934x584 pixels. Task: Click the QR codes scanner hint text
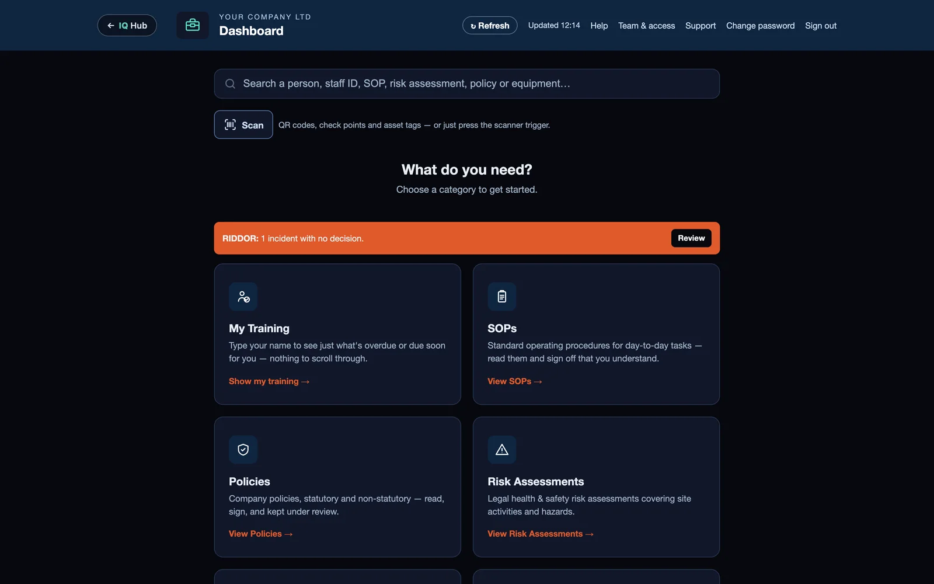coord(414,125)
